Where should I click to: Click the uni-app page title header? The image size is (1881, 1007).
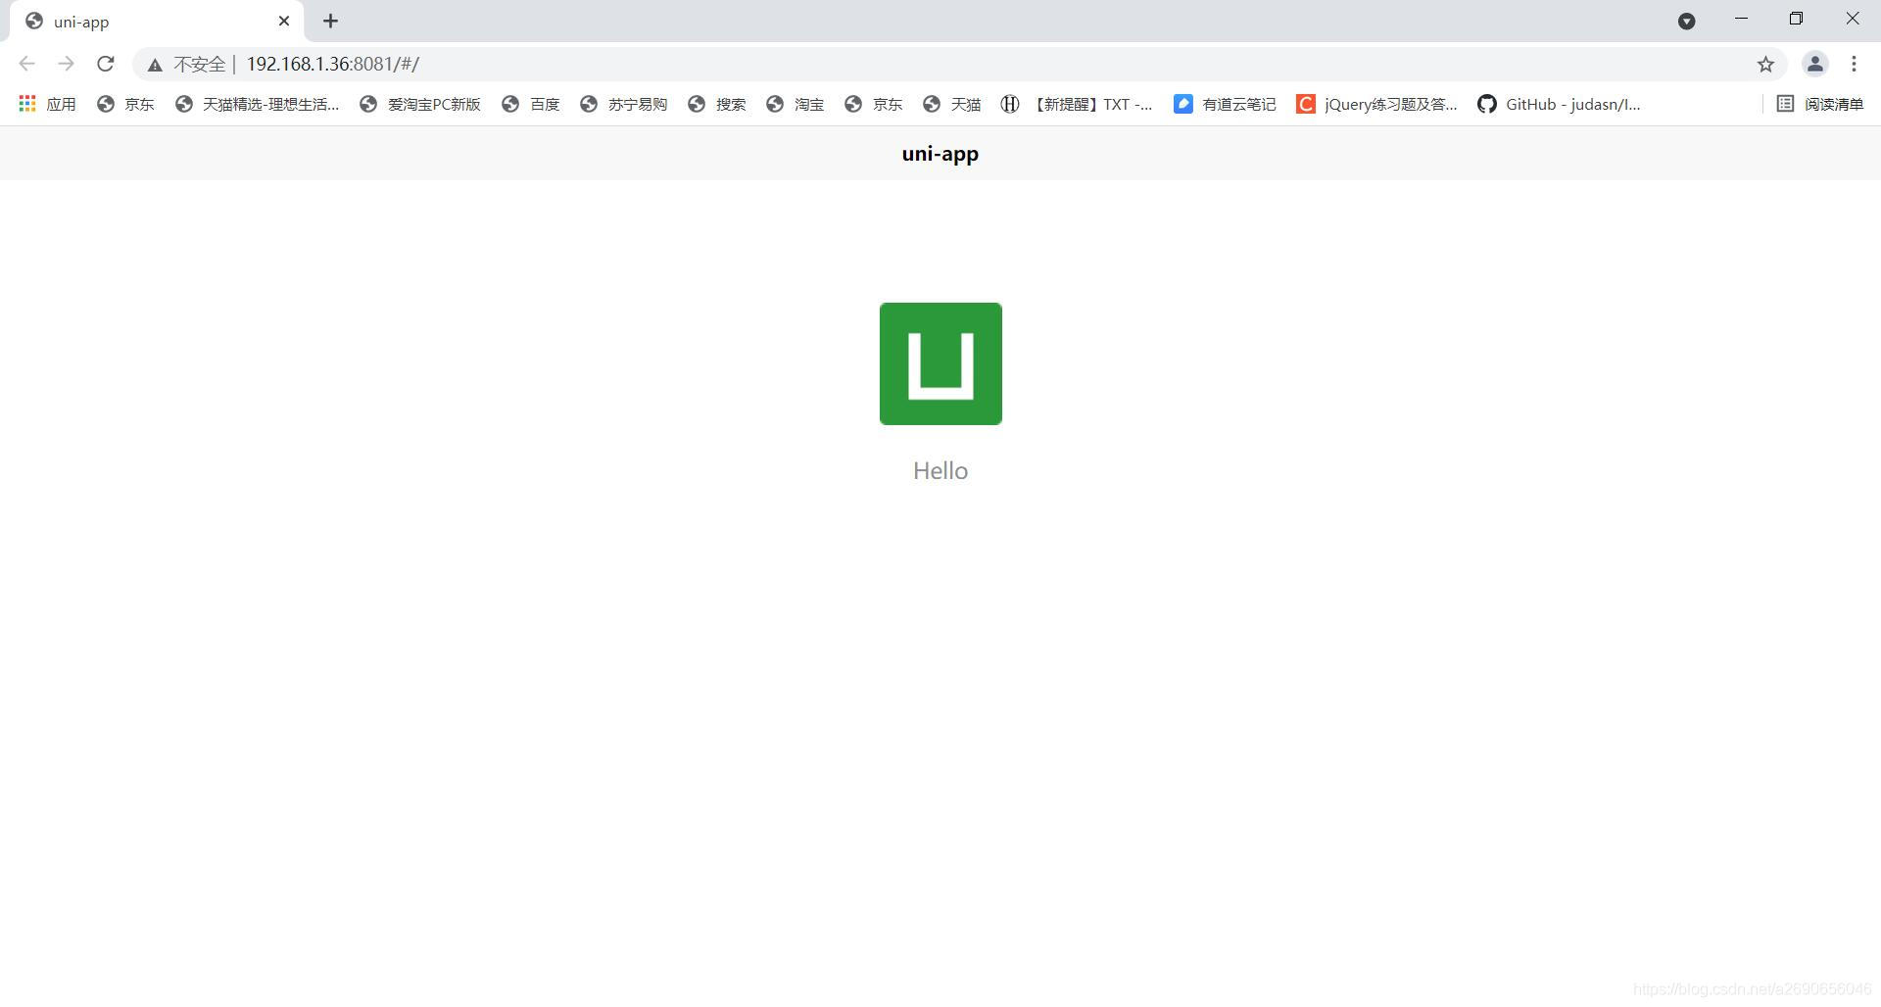pos(940,153)
